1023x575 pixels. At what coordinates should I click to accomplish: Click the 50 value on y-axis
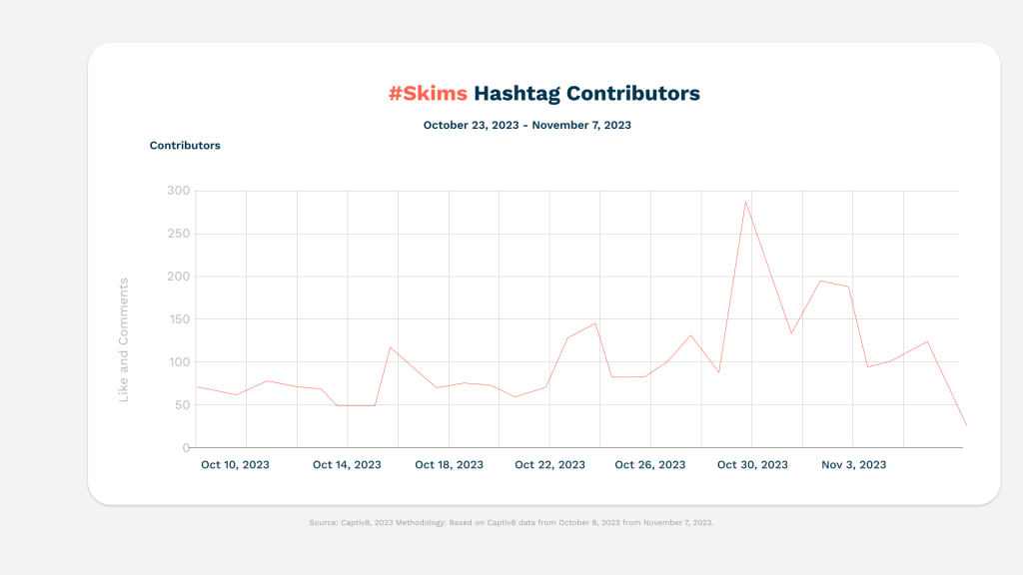182,405
